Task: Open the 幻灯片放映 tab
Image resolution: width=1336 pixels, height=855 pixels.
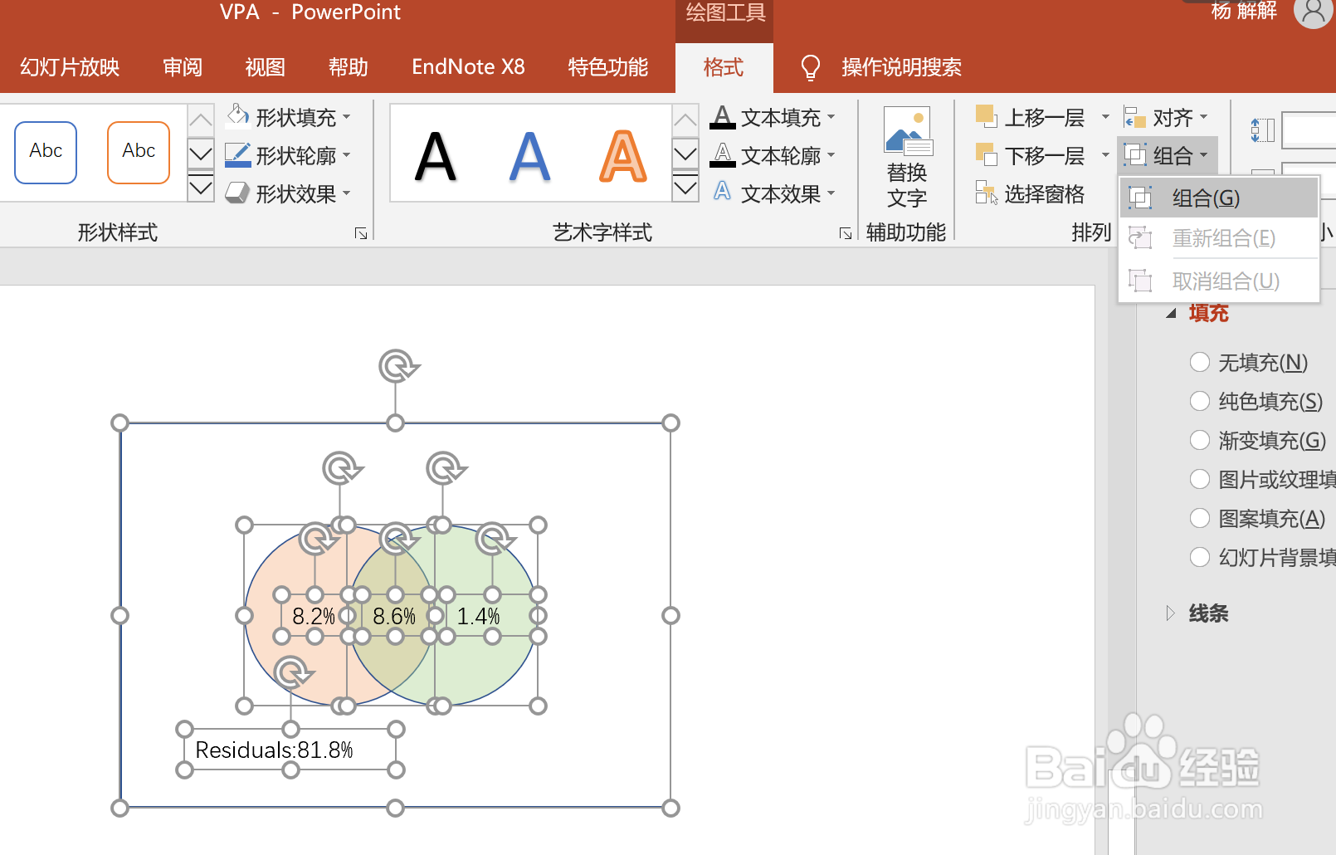Action: click(x=70, y=67)
